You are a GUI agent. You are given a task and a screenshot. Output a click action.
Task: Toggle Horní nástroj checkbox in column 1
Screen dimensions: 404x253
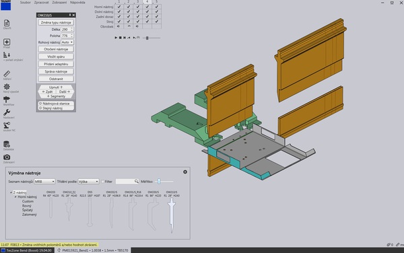(119, 7)
